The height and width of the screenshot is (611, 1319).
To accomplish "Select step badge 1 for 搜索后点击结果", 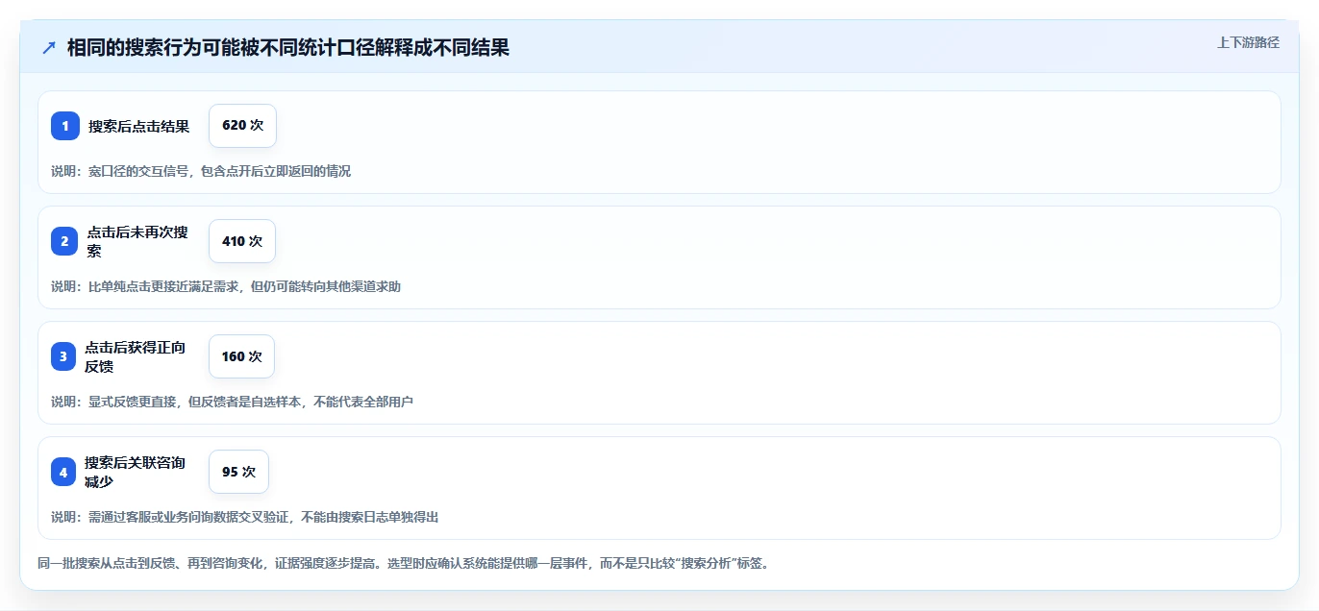I will coord(65,126).
